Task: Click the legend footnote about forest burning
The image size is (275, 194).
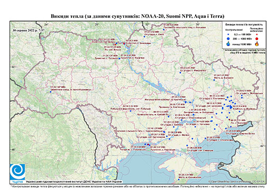Action: (245, 51)
